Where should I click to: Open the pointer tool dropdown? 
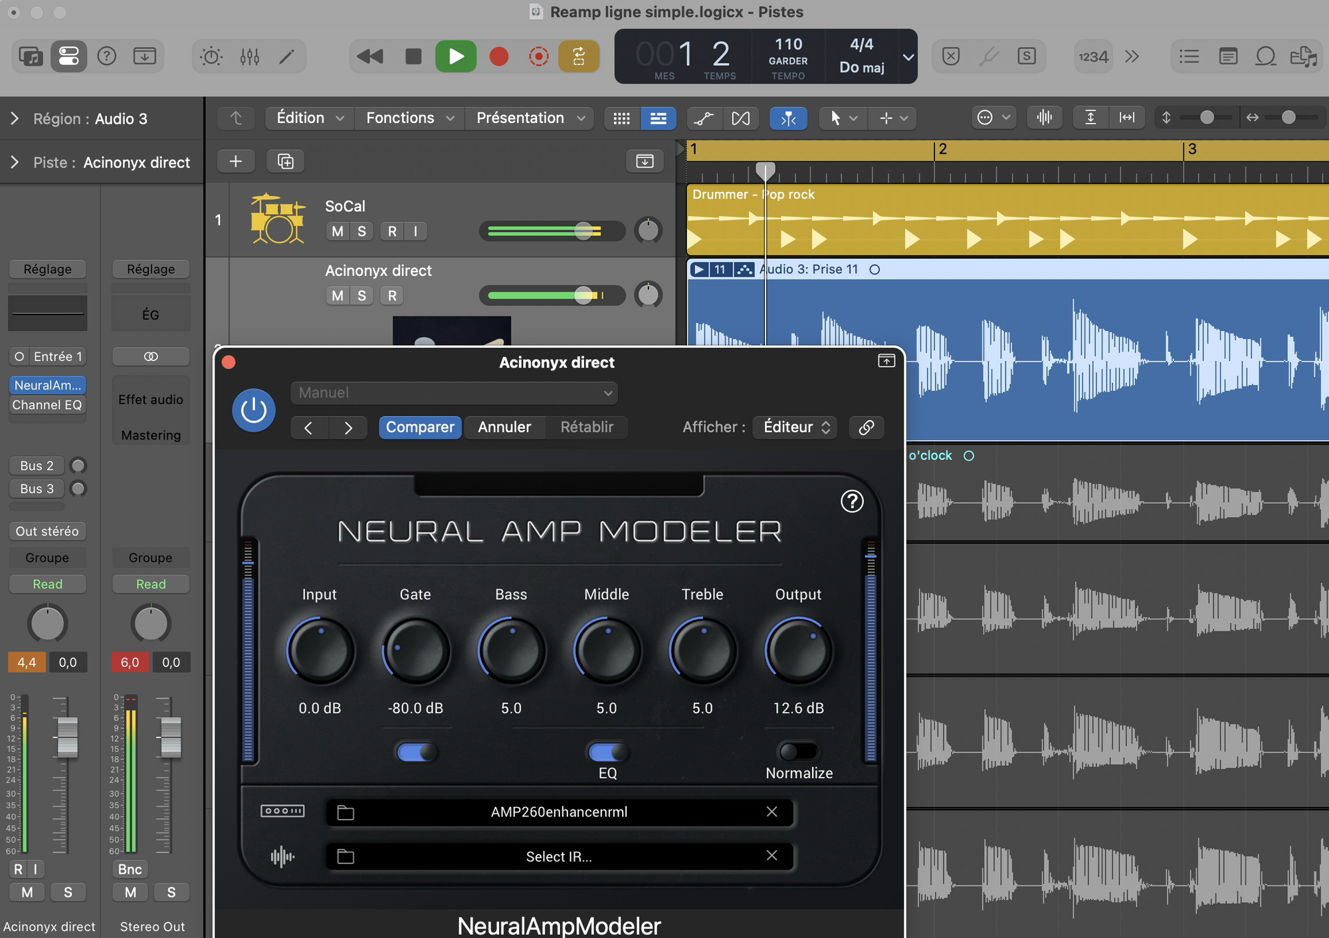point(843,118)
